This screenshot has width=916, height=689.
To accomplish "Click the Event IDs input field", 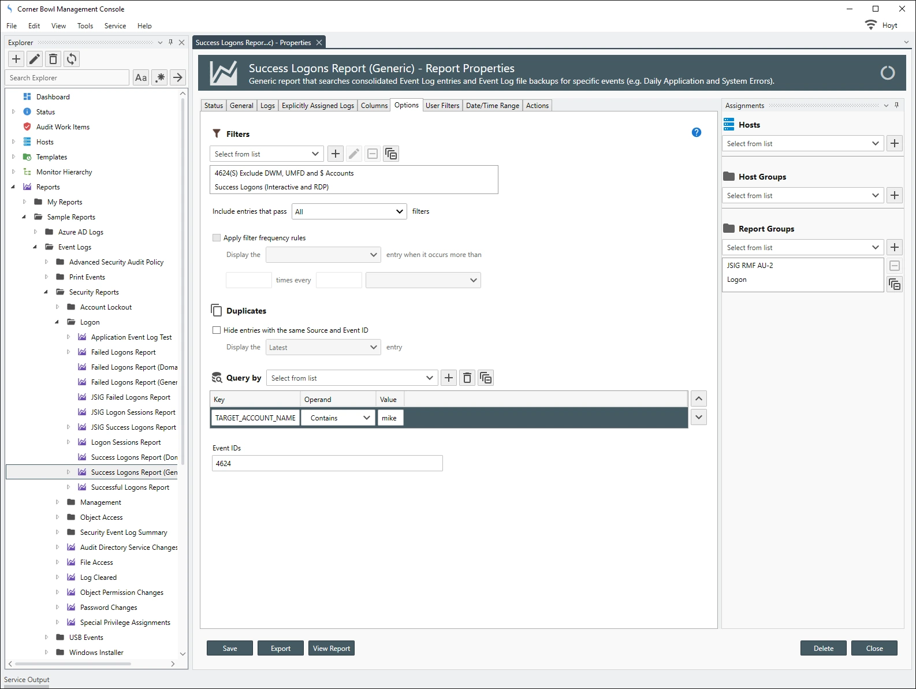I will coord(327,463).
